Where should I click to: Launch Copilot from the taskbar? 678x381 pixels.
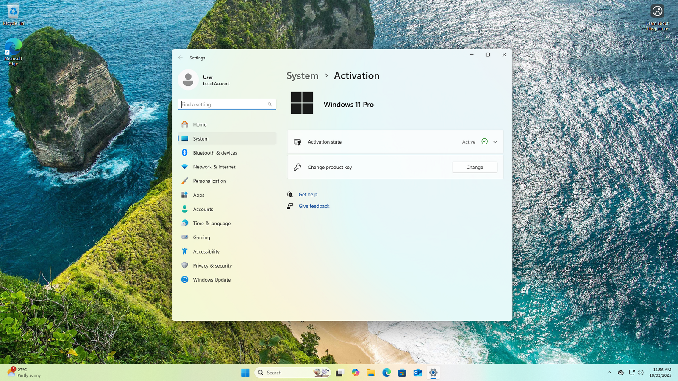(x=355, y=373)
